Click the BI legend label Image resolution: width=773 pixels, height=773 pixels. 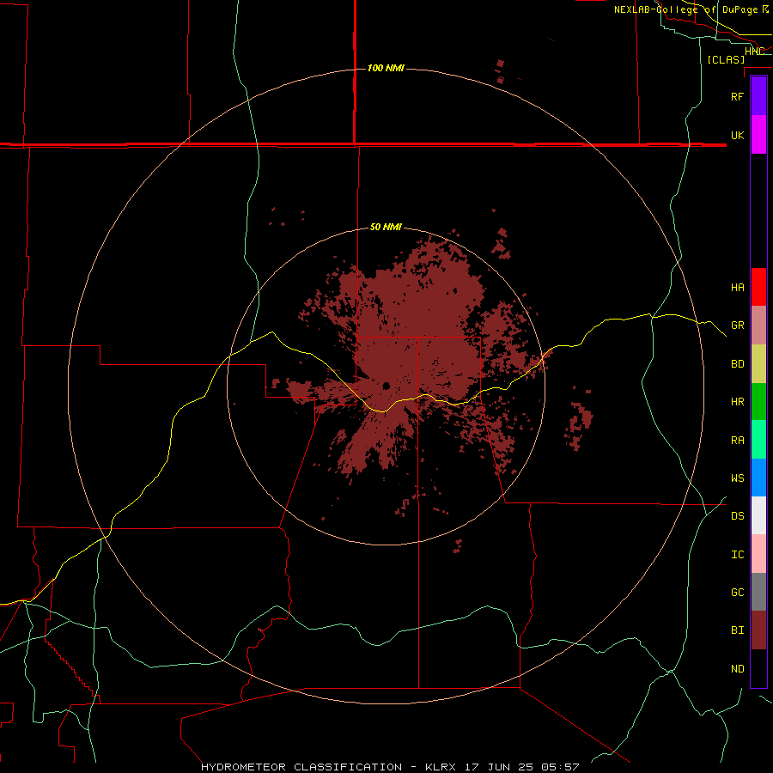(x=737, y=630)
